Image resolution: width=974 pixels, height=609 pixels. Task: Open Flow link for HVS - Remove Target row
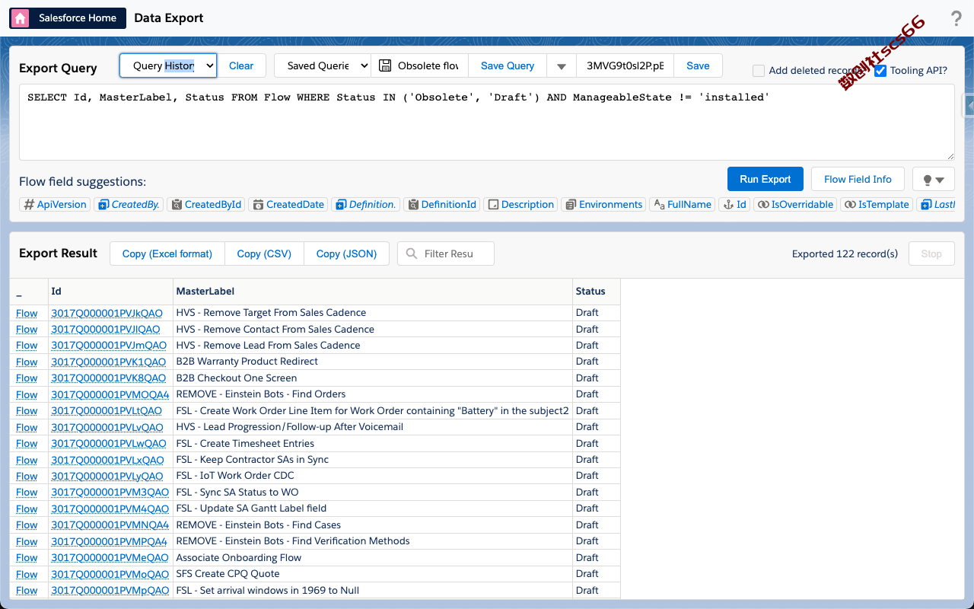click(x=27, y=313)
